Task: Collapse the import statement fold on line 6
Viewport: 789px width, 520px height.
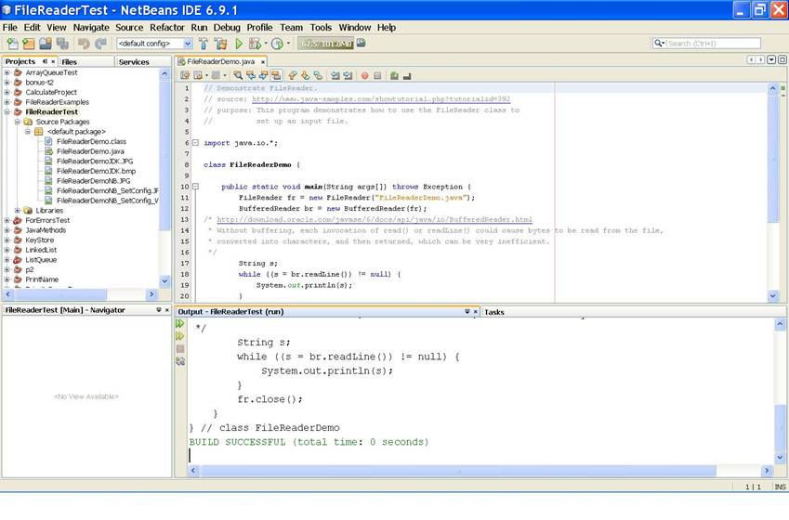Action: pyautogui.click(x=194, y=143)
